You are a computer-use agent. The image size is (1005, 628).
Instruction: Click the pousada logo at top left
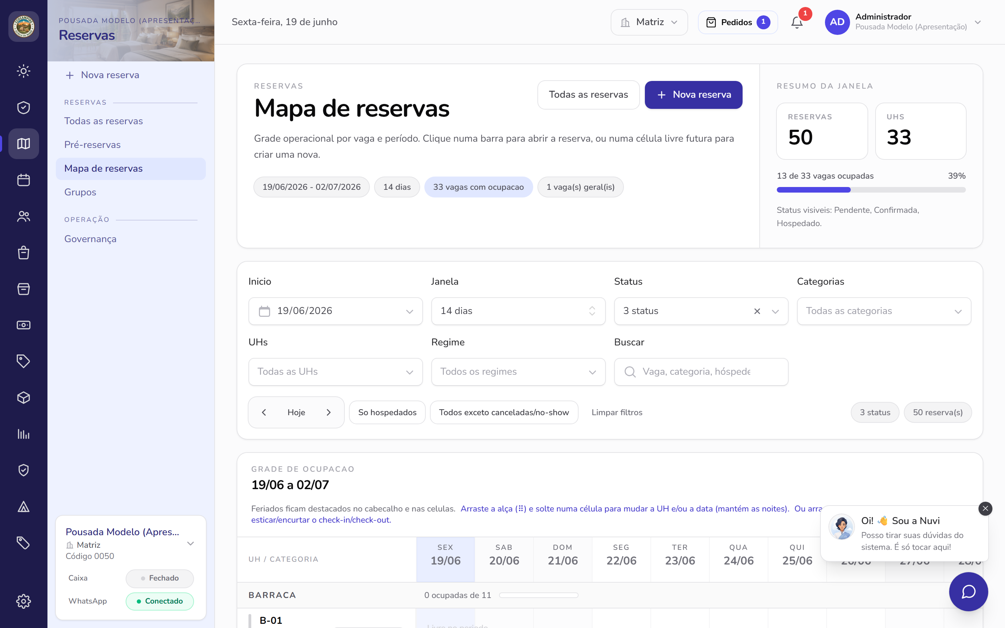pyautogui.click(x=24, y=26)
